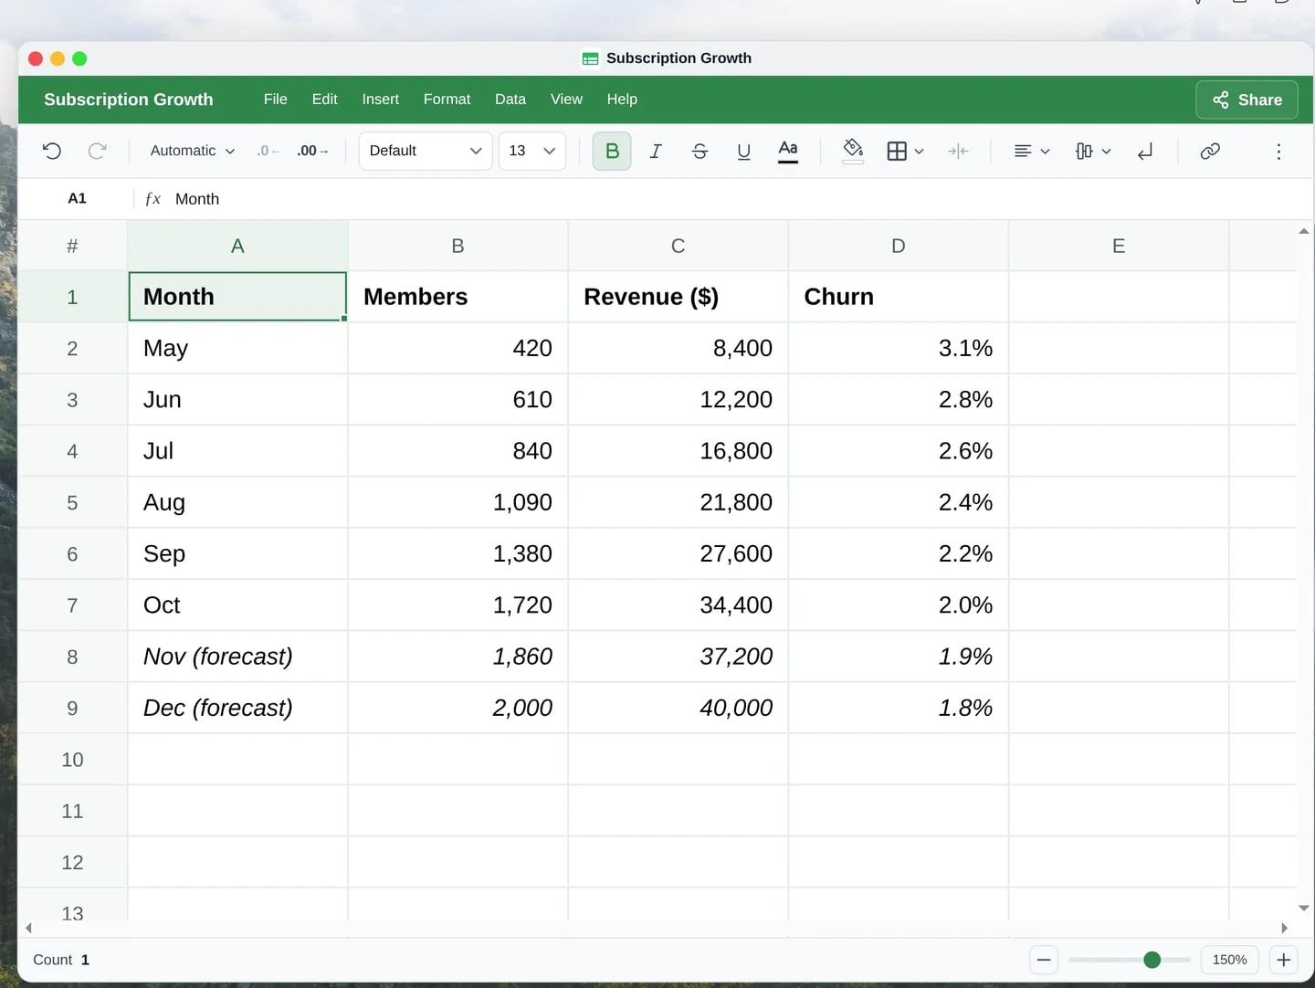Image resolution: width=1315 pixels, height=988 pixels.
Task: Undo the last action
Action: point(52,151)
